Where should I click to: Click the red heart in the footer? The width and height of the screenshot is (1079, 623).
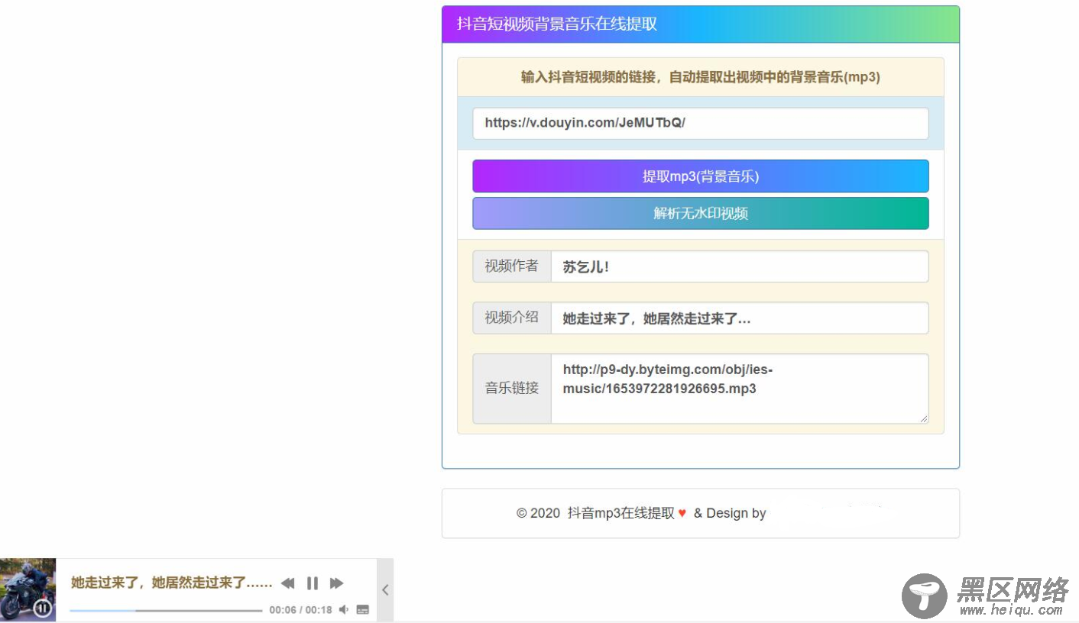point(682,513)
